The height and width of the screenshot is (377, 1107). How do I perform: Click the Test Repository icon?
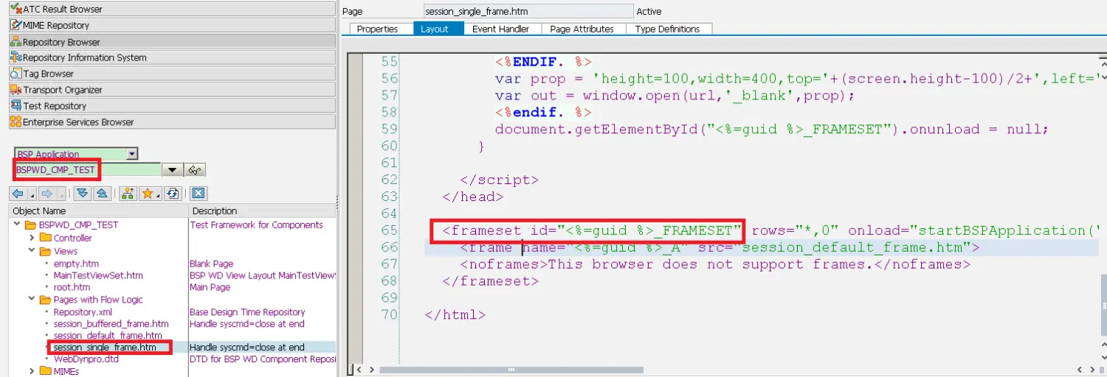click(x=16, y=106)
